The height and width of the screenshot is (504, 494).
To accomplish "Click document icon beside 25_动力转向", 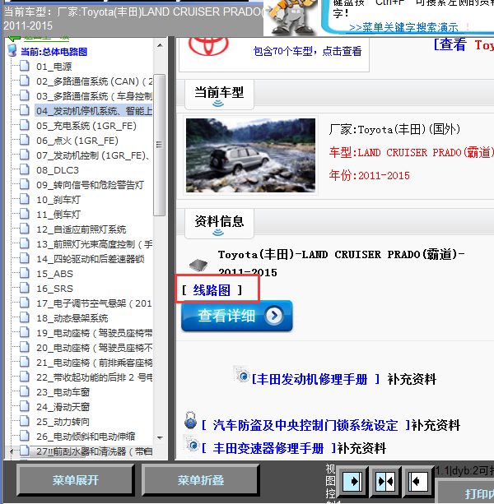I will [25, 420].
